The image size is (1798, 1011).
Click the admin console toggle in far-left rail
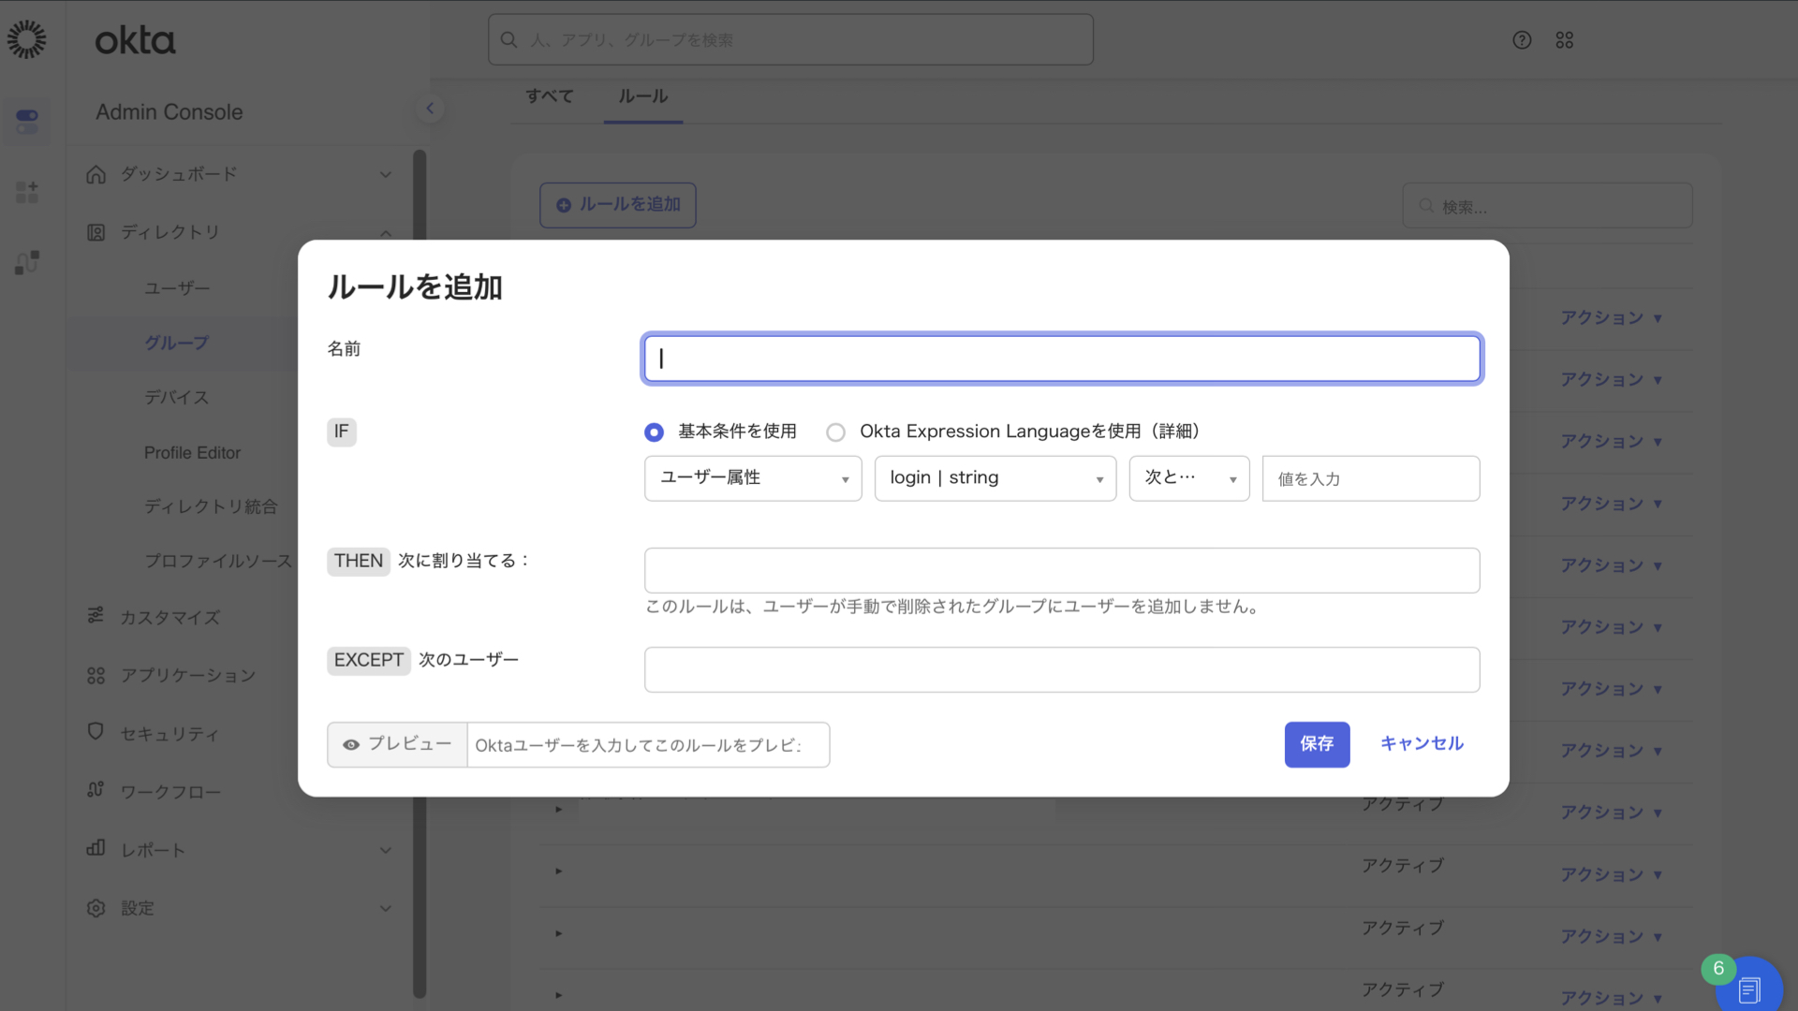[27, 122]
